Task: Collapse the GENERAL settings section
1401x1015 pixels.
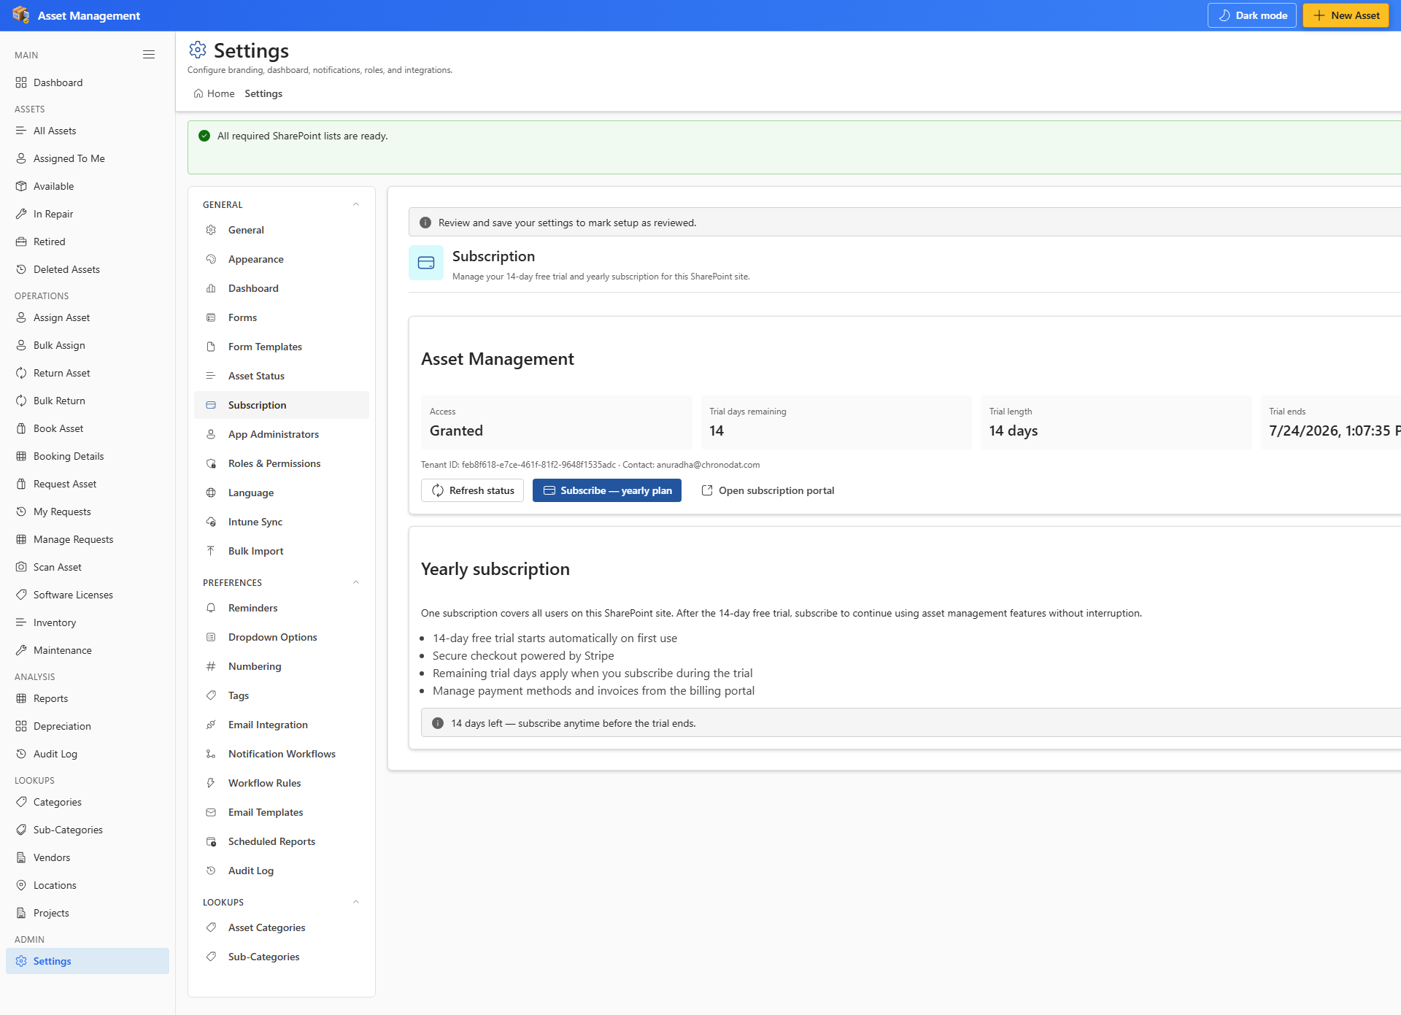Action: pos(356,204)
